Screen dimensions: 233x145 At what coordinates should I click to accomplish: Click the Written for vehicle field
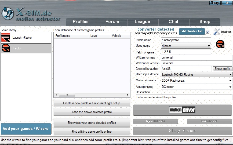(x=197, y=63)
